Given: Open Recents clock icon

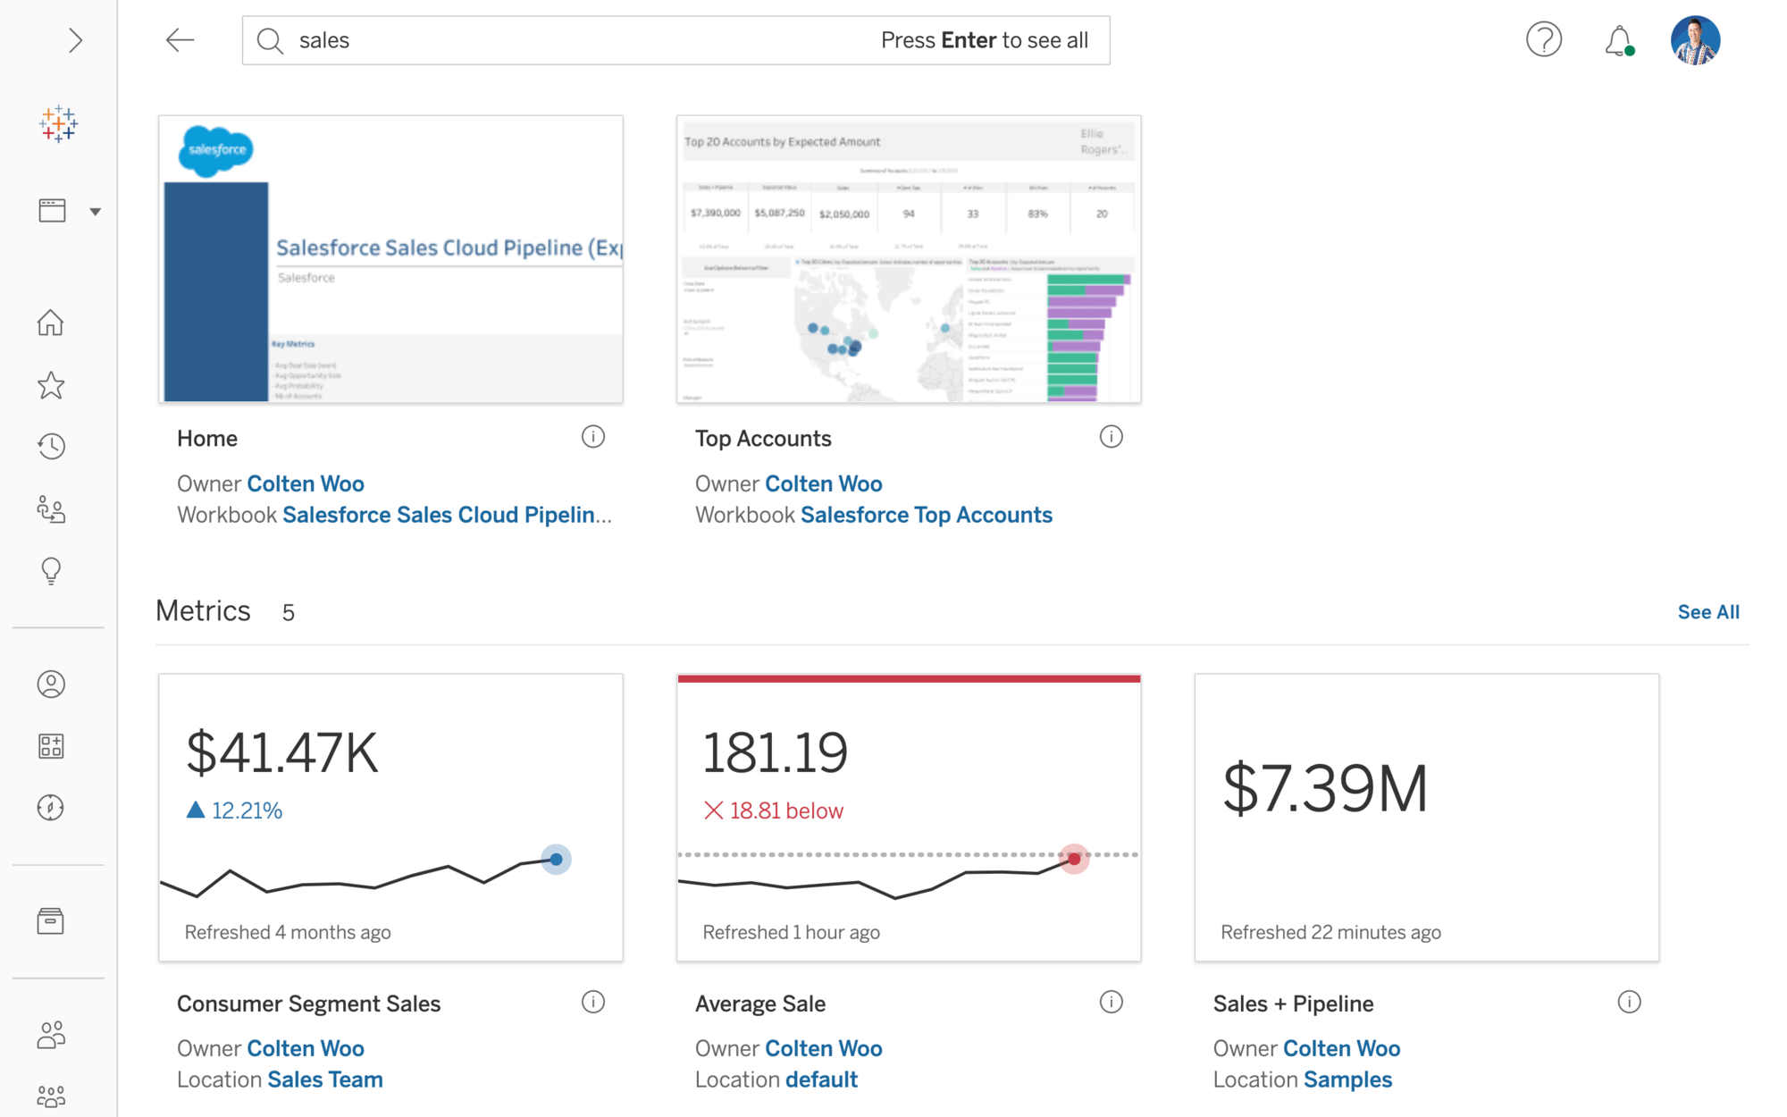Looking at the screenshot, I should tap(51, 446).
